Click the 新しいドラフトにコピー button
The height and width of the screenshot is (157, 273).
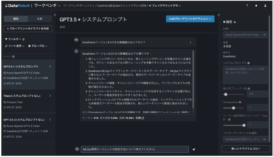pos(245,149)
